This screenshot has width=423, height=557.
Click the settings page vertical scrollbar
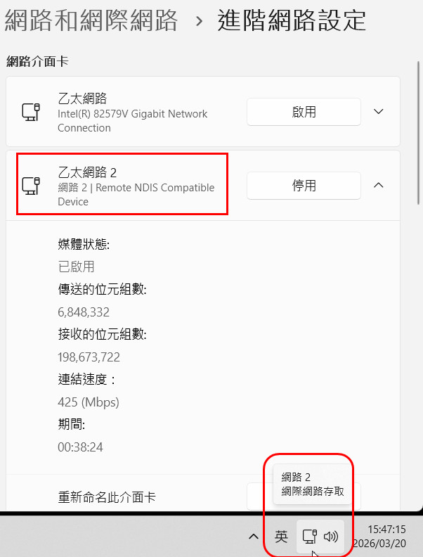(419, 133)
